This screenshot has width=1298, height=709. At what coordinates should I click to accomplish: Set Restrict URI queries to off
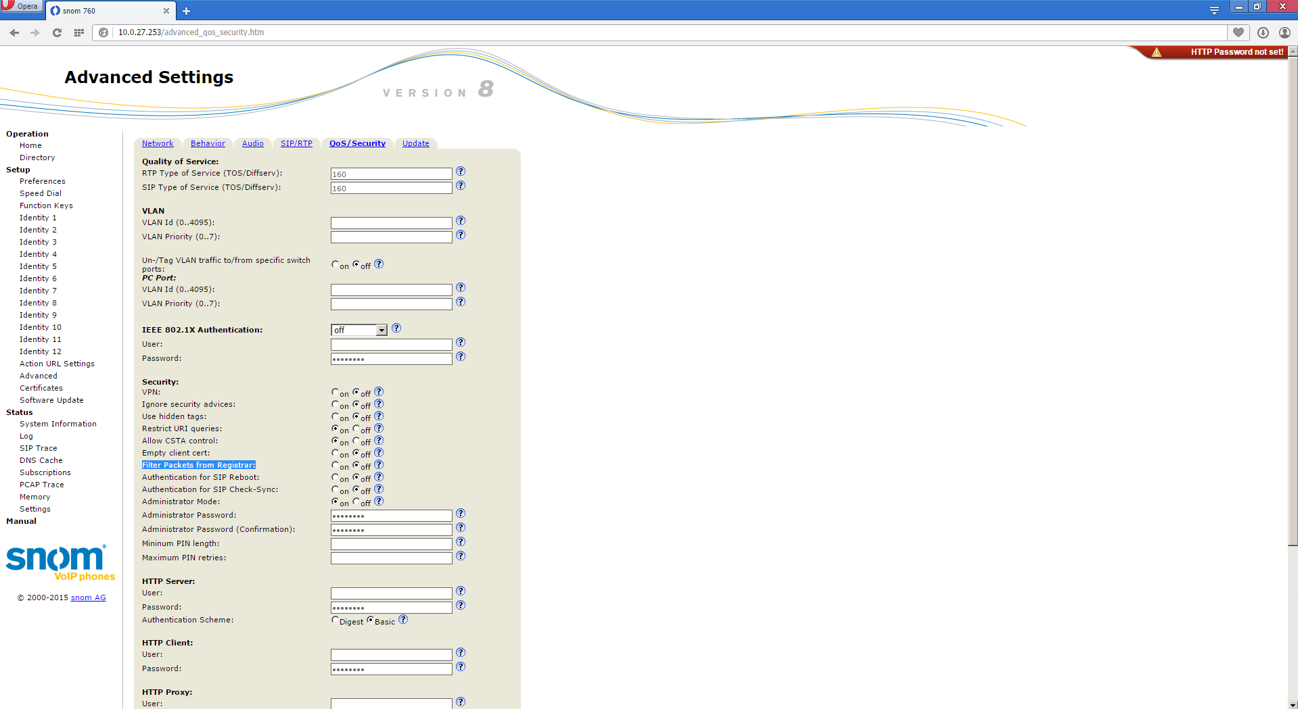pos(356,429)
